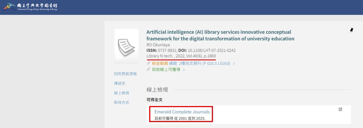Click 檢查館藏 link
Screen dimensions: 363x128
point(160,64)
